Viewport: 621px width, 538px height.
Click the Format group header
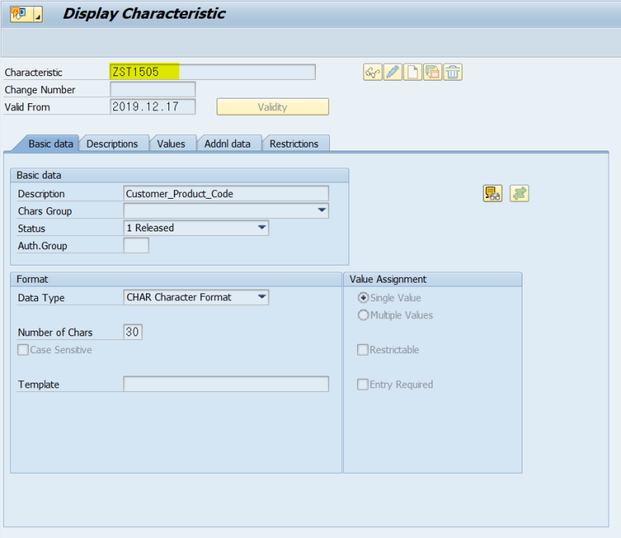[x=176, y=279]
